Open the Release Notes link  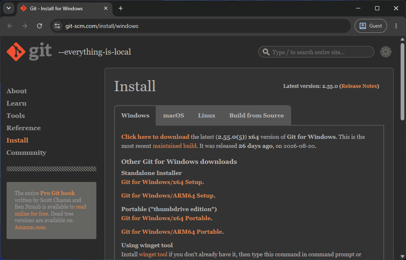(359, 86)
